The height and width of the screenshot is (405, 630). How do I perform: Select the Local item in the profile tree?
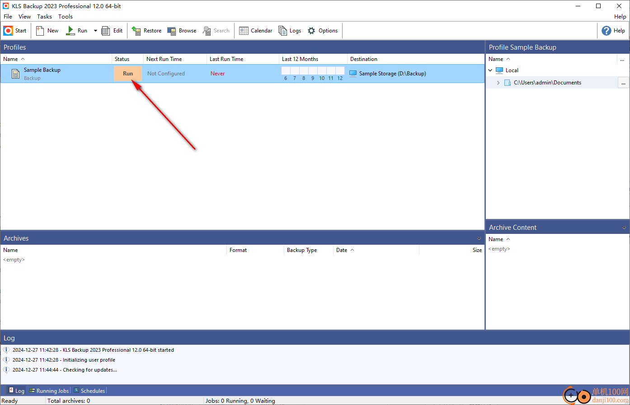click(512, 70)
